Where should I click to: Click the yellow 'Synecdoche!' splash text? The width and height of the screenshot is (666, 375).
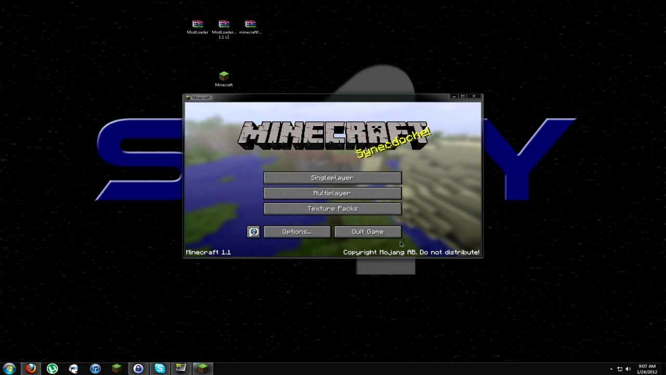(393, 143)
